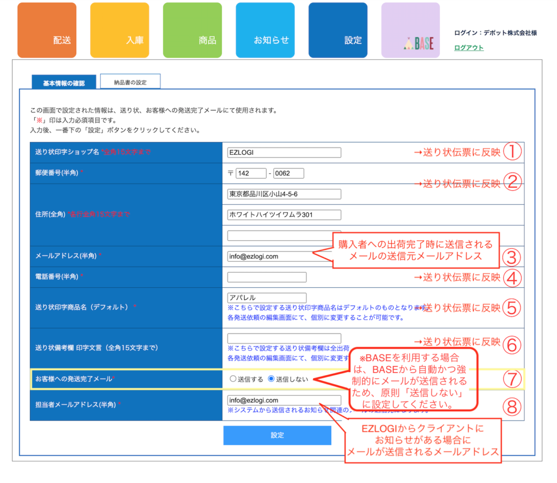Image resolution: width=557 pixels, height=483 pixels.
Task: Click the address field ホワイトハイツイワムラ301
Action: point(284,215)
